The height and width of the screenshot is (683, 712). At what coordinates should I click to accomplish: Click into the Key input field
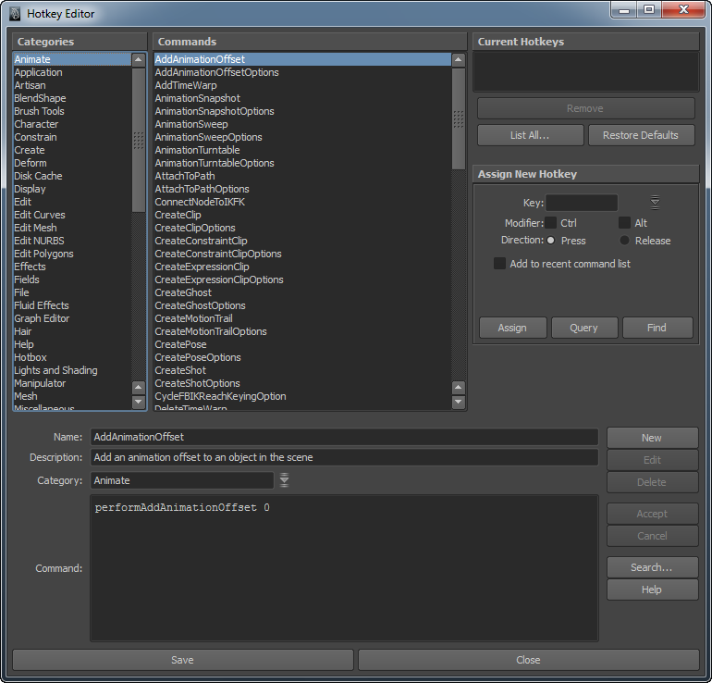[x=582, y=203]
